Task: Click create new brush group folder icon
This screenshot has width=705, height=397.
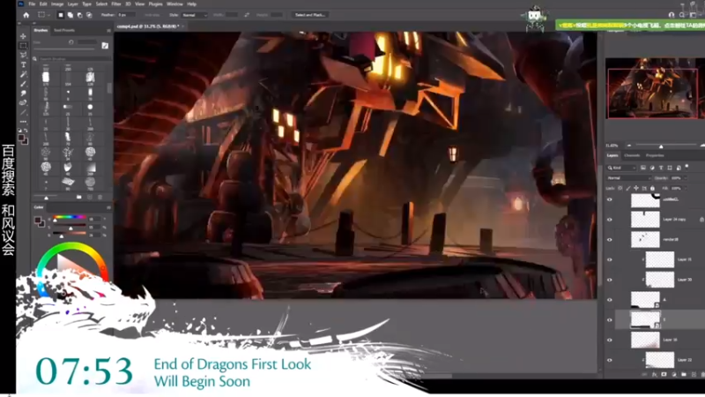Action: click(x=79, y=197)
